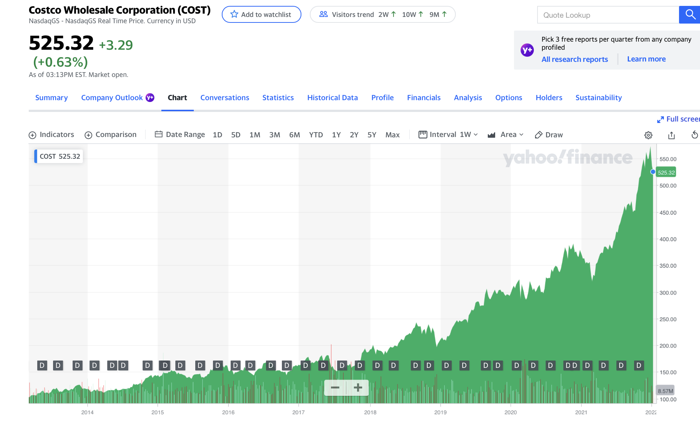Open the Sustainability tab
The height and width of the screenshot is (422, 700).
[599, 98]
